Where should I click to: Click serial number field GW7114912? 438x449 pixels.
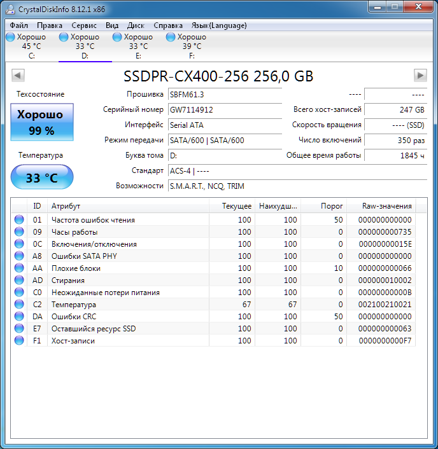click(225, 109)
